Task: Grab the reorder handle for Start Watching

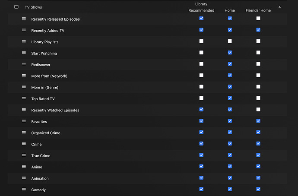Action: pos(24,53)
